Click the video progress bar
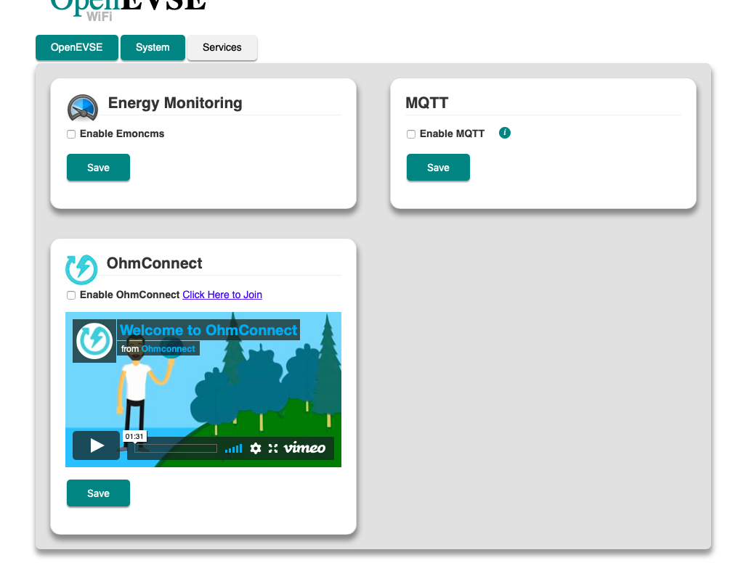 coord(176,448)
